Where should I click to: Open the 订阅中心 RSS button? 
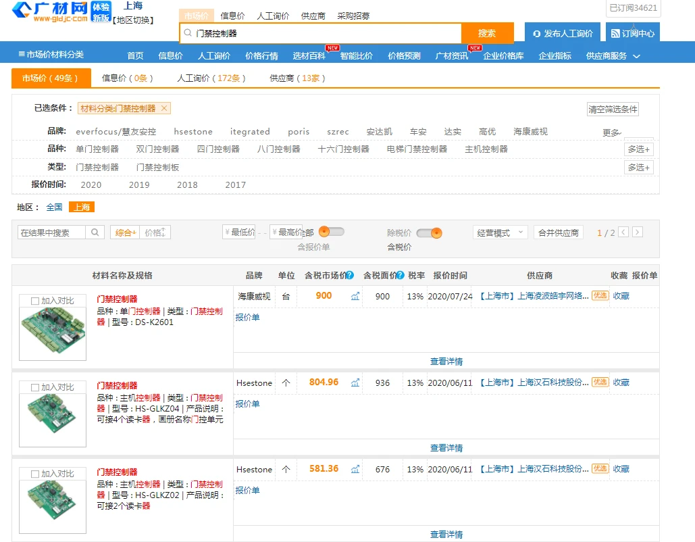pyautogui.click(x=632, y=33)
